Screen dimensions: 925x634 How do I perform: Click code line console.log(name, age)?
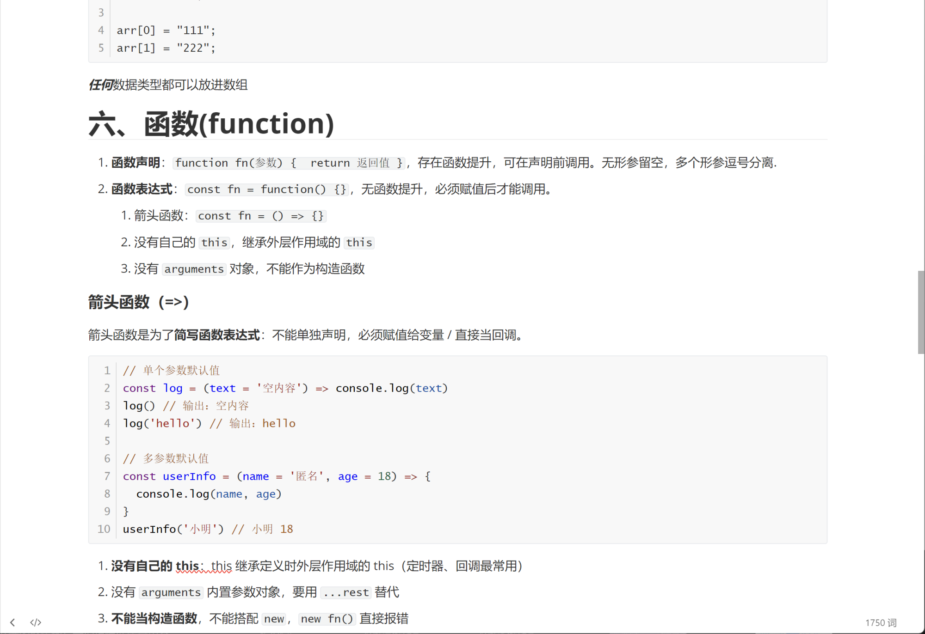[209, 494]
